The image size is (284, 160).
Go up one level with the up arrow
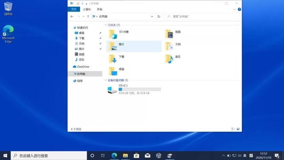88,16
